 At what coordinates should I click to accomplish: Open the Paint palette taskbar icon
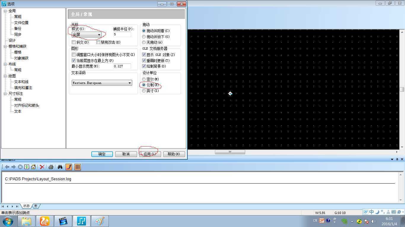click(100, 221)
